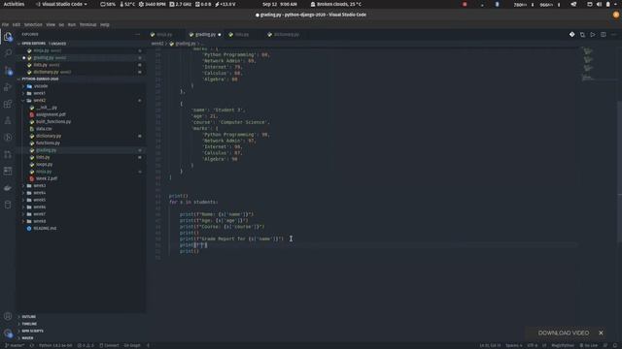Open the File menu

[5, 24]
